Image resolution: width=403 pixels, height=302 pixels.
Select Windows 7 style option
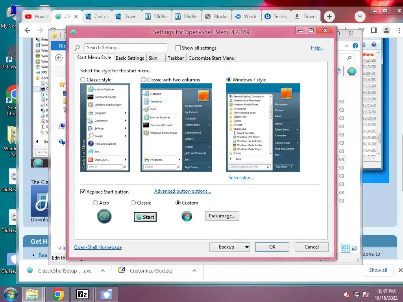tap(229, 79)
